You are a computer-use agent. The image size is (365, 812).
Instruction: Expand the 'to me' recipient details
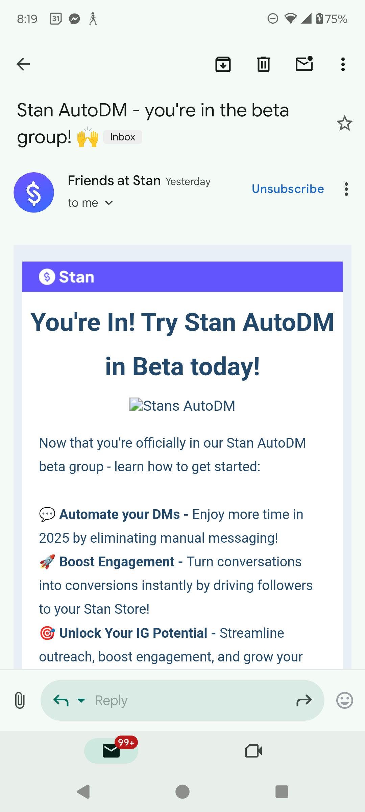point(109,203)
